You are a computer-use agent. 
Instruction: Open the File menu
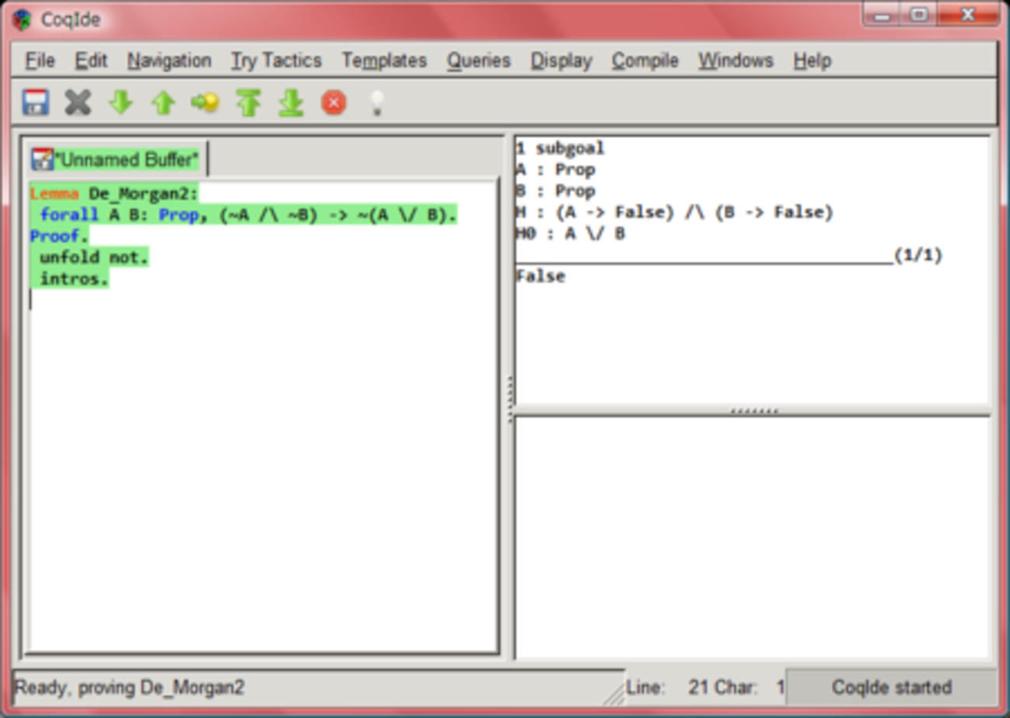coord(40,61)
